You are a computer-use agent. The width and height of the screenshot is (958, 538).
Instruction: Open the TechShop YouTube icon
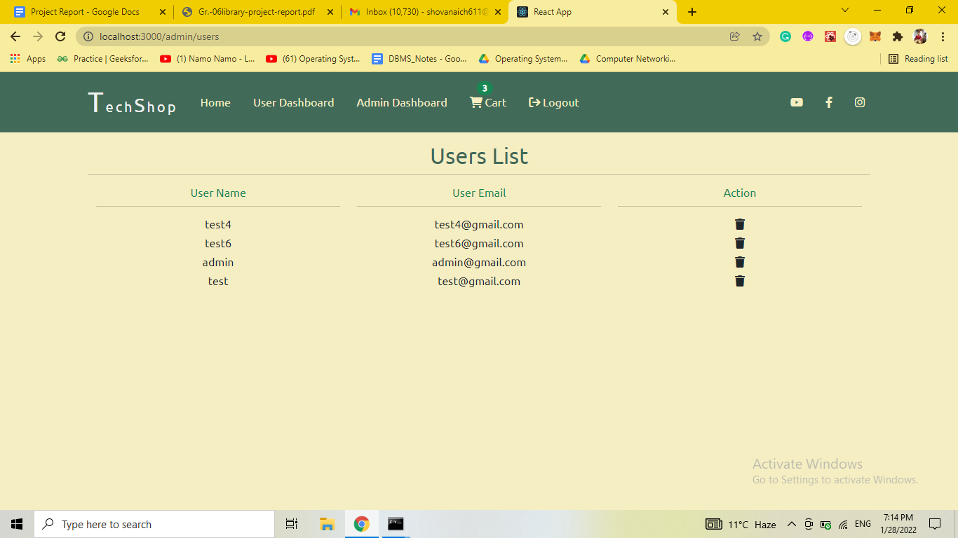[796, 102]
